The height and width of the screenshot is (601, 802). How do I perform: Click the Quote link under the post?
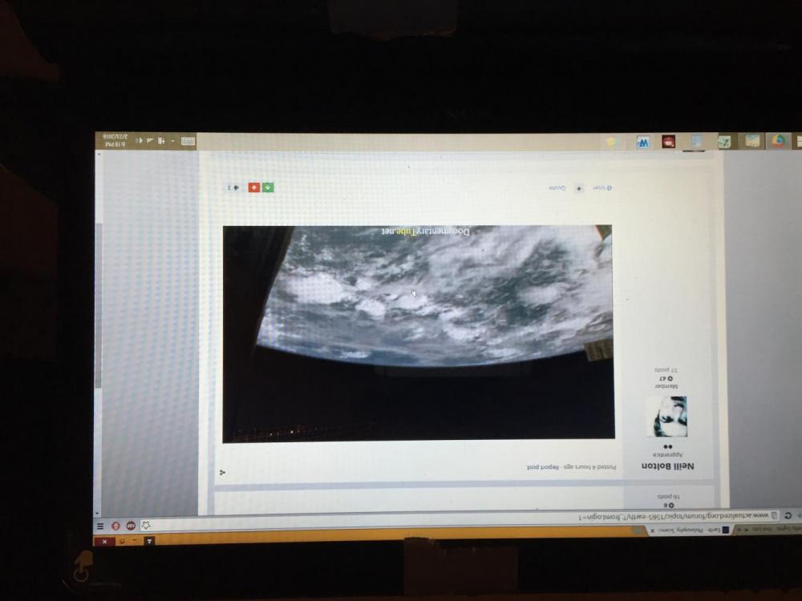[557, 188]
